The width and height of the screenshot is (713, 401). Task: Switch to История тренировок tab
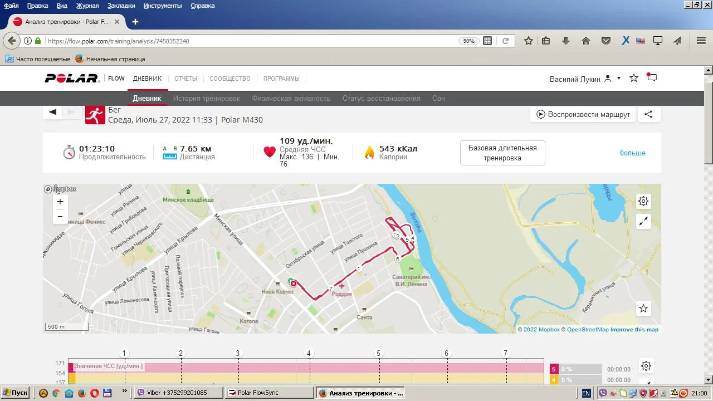[206, 99]
